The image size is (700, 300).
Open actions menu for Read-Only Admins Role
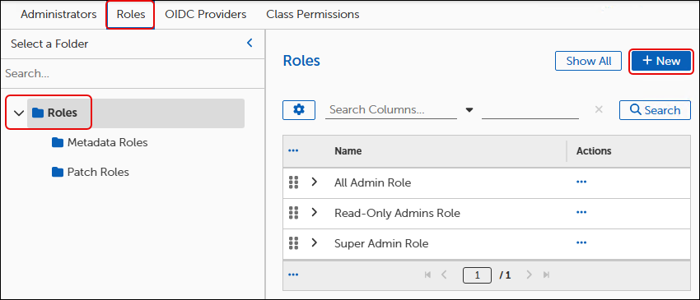pyautogui.click(x=581, y=213)
